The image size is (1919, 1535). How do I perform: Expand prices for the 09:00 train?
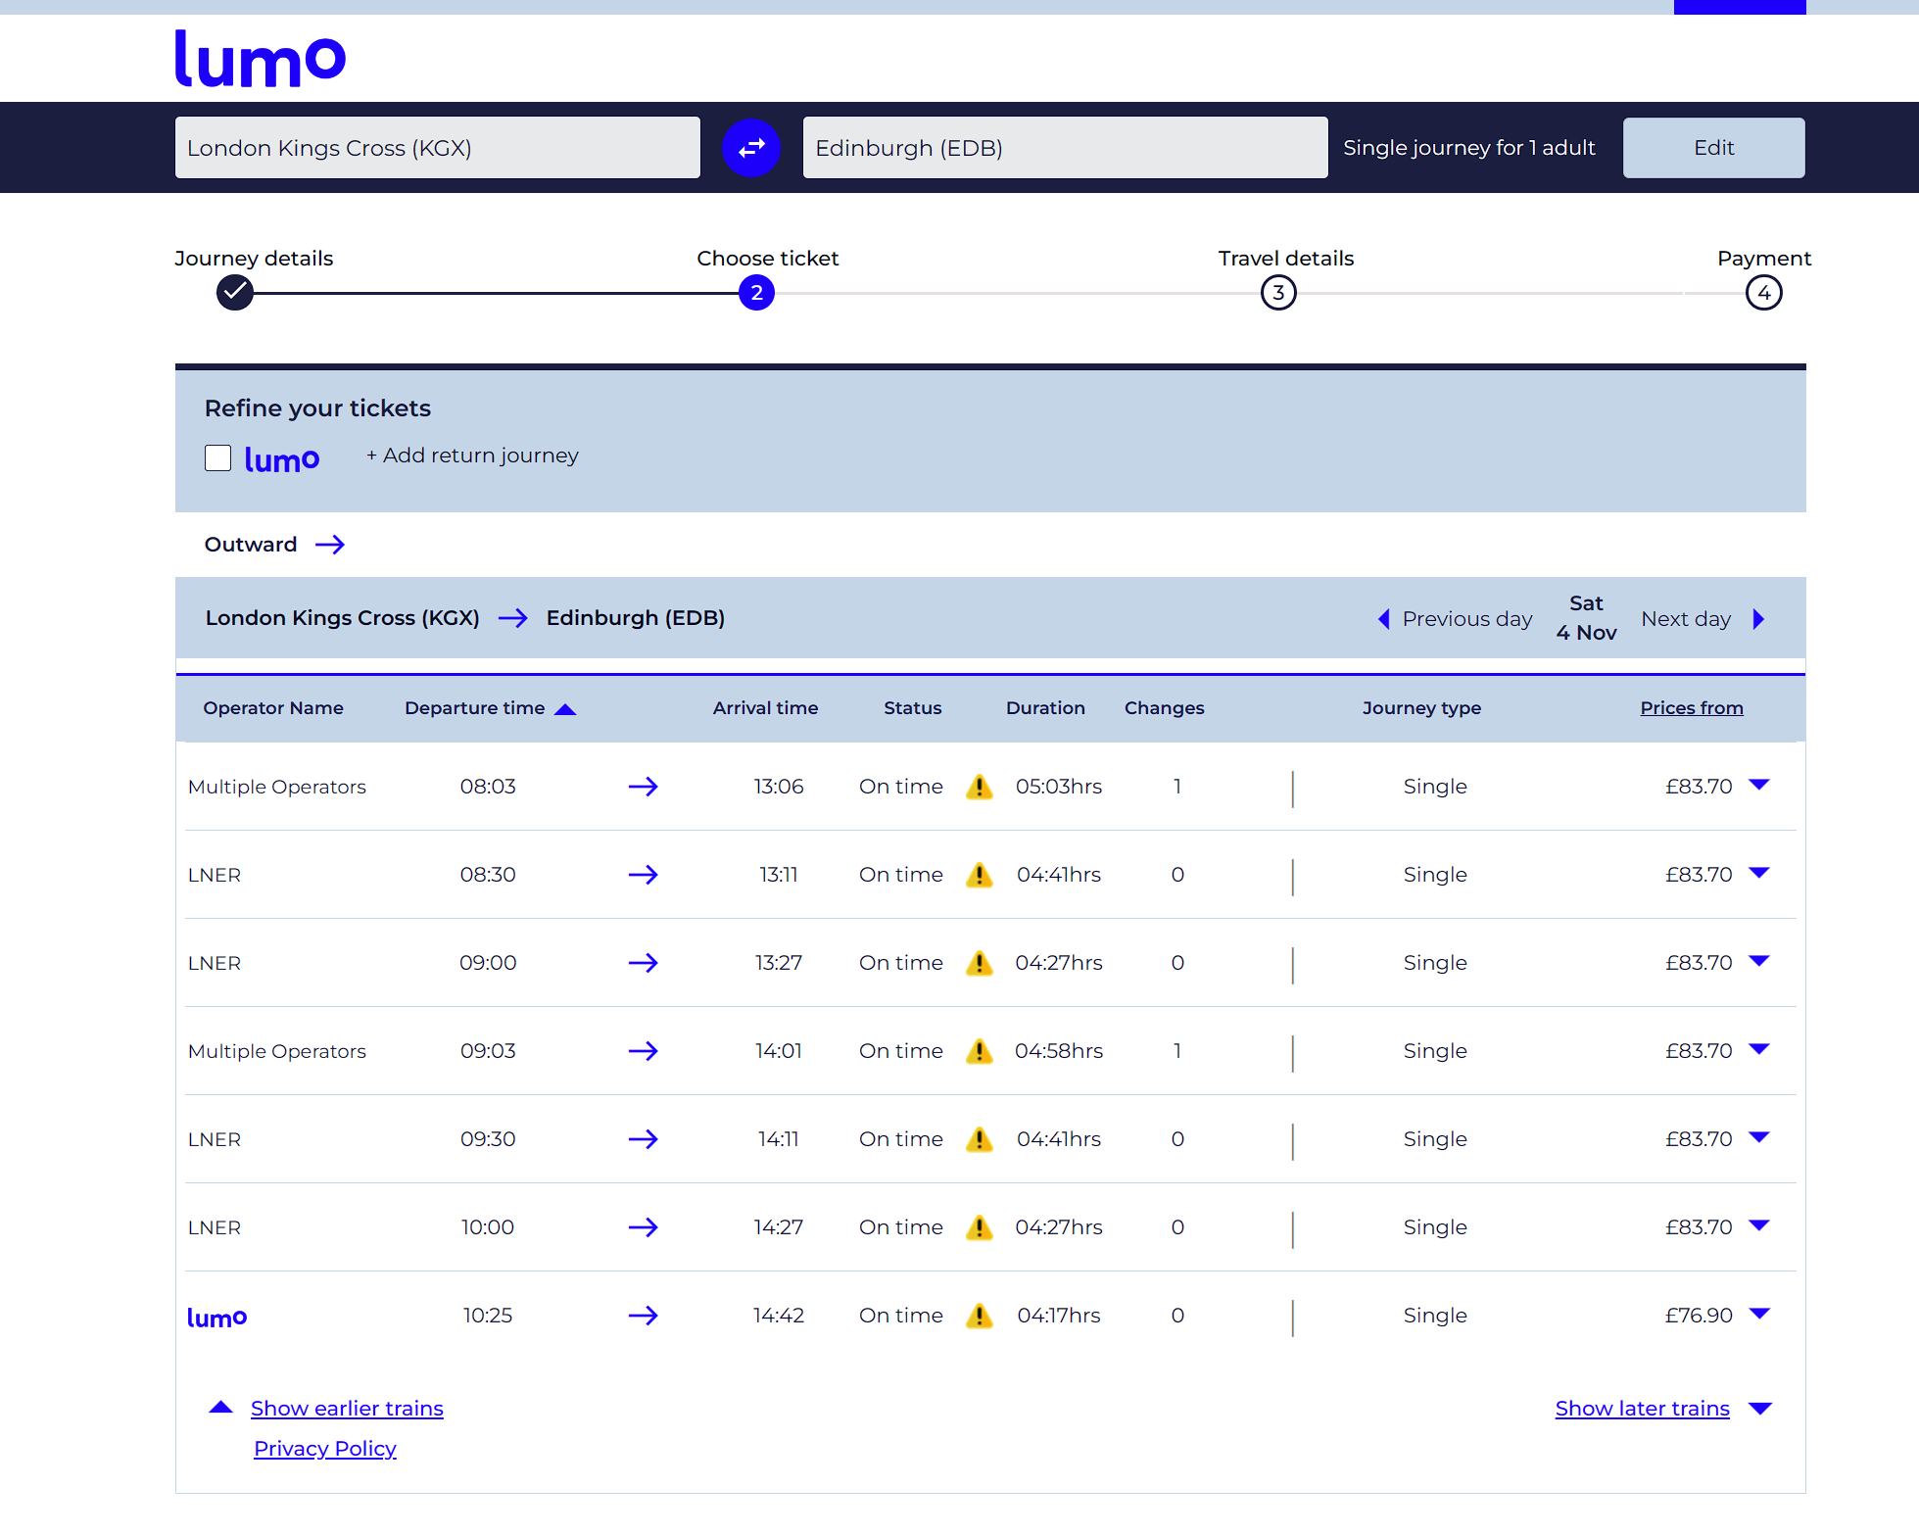click(x=1759, y=961)
